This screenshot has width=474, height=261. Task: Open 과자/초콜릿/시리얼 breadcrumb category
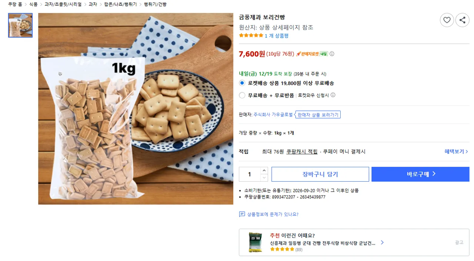[x=63, y=4]
